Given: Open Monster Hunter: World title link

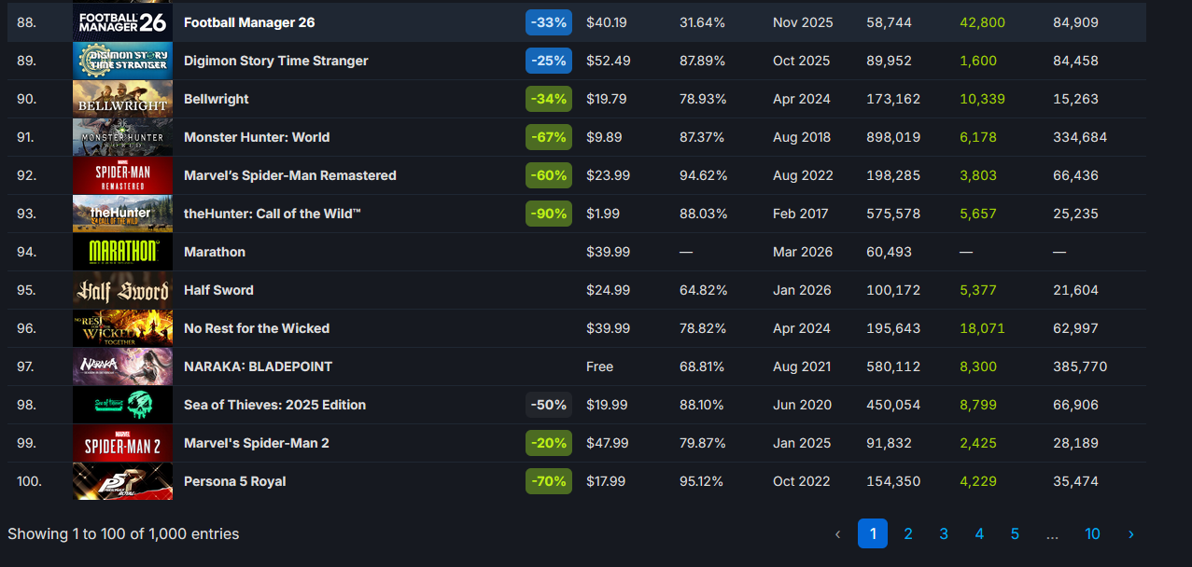Looking at the screenshot, I should [257, 137].
